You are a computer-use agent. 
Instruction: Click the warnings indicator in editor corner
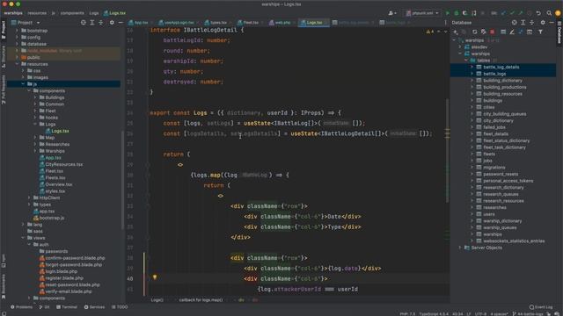pos(430,32)
